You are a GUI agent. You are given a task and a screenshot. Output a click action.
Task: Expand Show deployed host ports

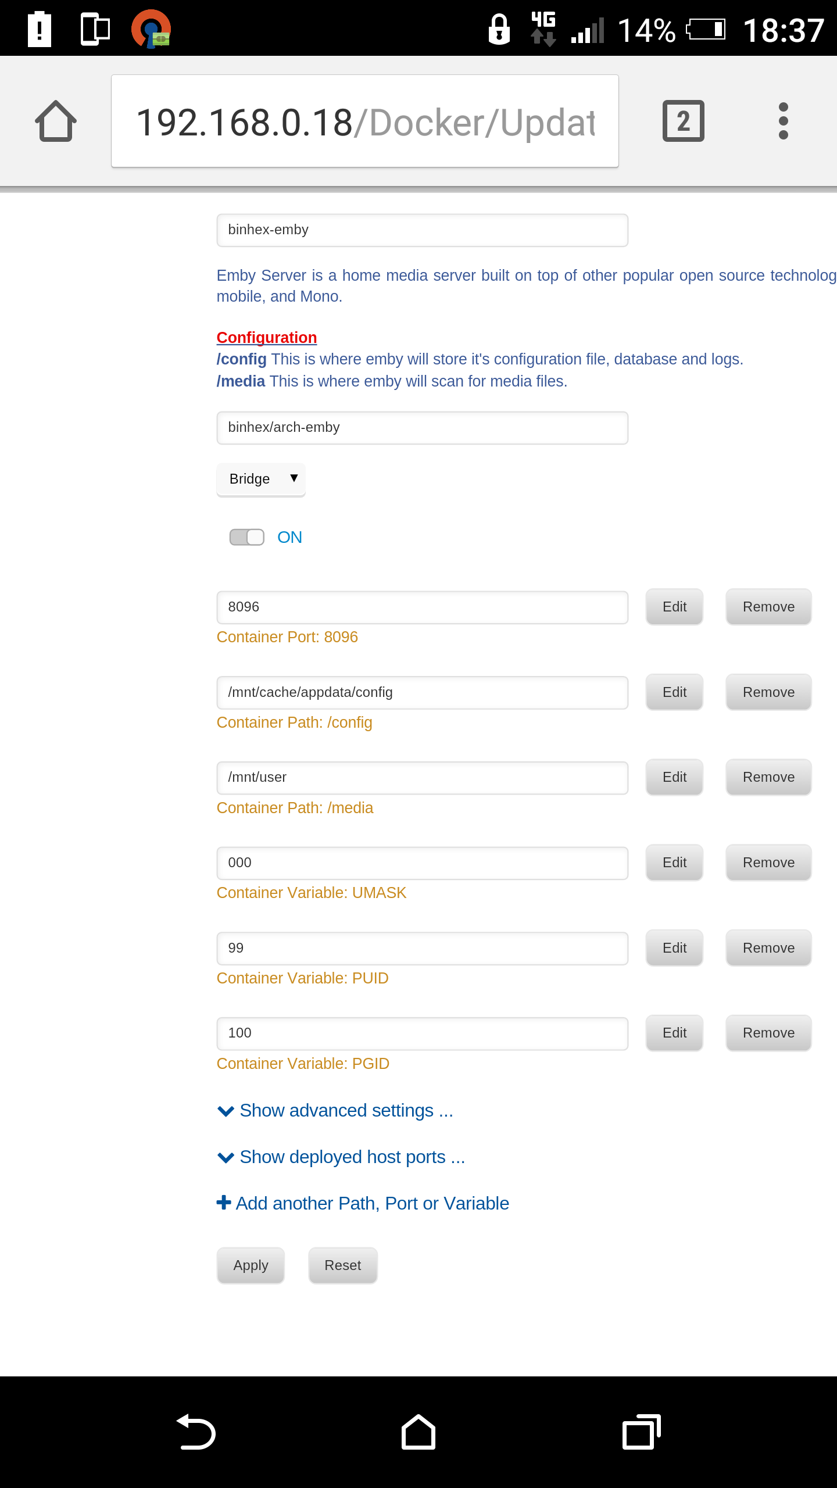point(341,1157)
